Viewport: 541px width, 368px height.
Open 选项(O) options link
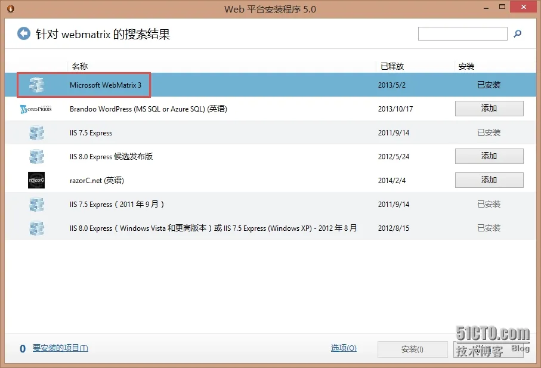pos(344,348)
